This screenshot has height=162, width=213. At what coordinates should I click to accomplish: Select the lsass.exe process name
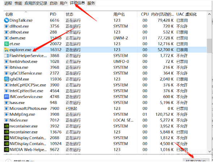point(17,103)
